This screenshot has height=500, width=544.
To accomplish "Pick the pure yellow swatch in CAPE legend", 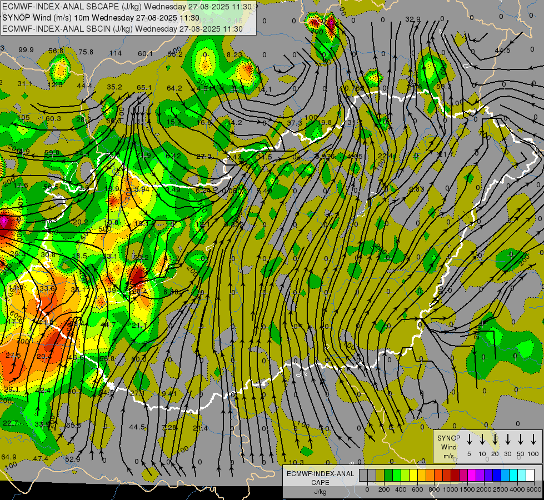I will coord(413,476).
